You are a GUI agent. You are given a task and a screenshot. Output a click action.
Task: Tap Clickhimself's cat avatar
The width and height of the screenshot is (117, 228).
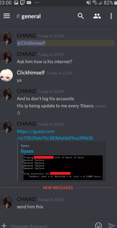pos(6,75)
